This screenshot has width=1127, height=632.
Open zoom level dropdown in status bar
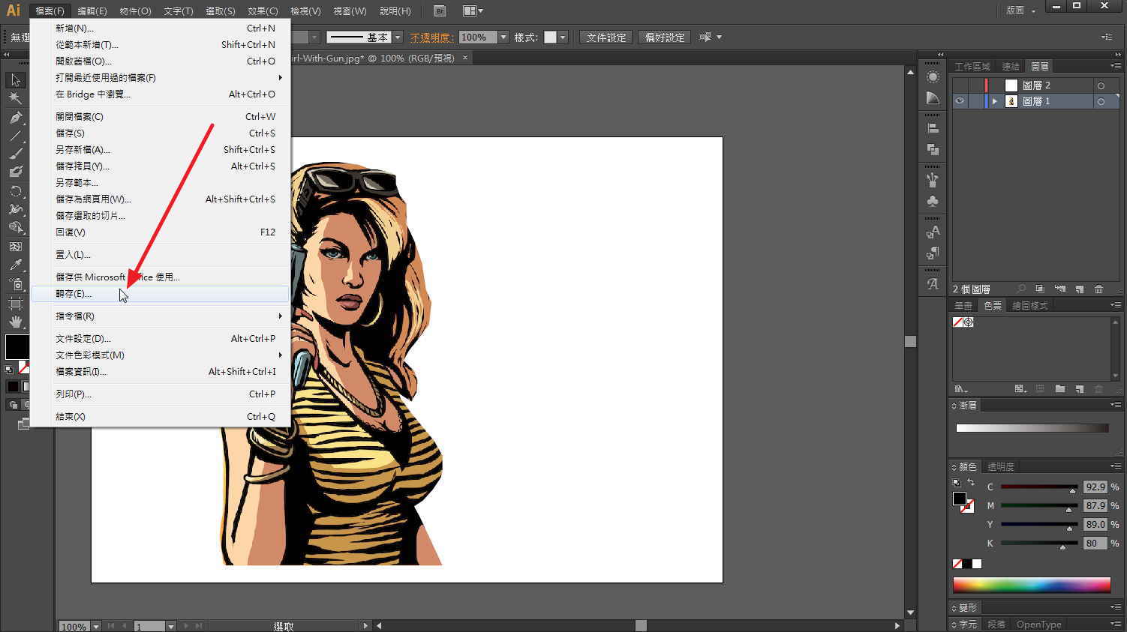(x=96, y=626)
